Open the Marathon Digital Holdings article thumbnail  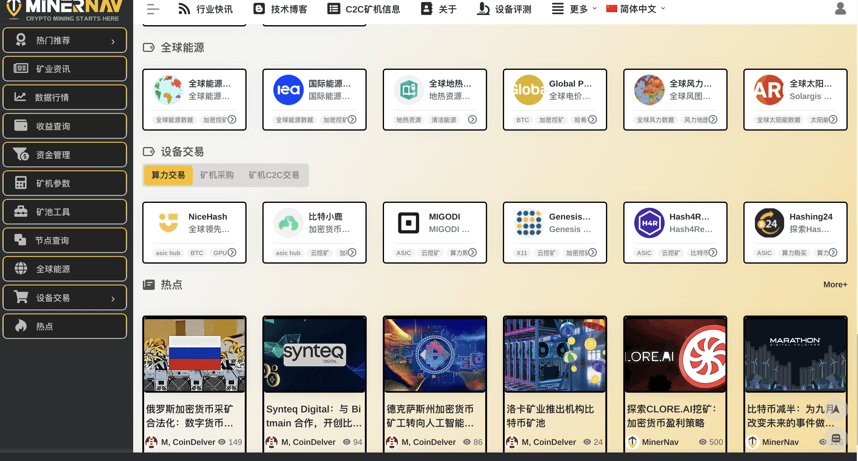point(796,355)
